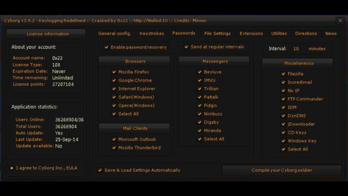Toggle the Nimbuzz checkbox
This screenshot has width=348, height=196.
click(x=199, y=114)
